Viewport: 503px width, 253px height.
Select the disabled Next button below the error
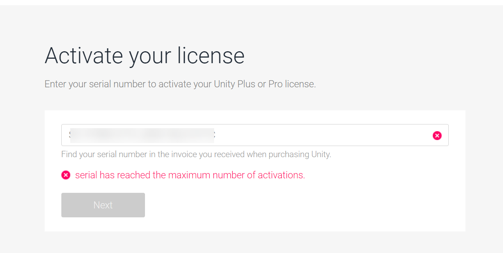[x=103, y=205]
